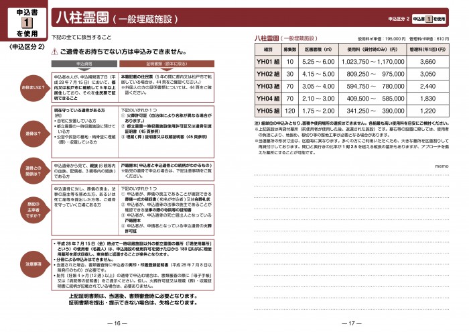469x332 pixels.
Task: Click the 募集数 70 cell in YH03 row
Action: [x=290, y=87]
